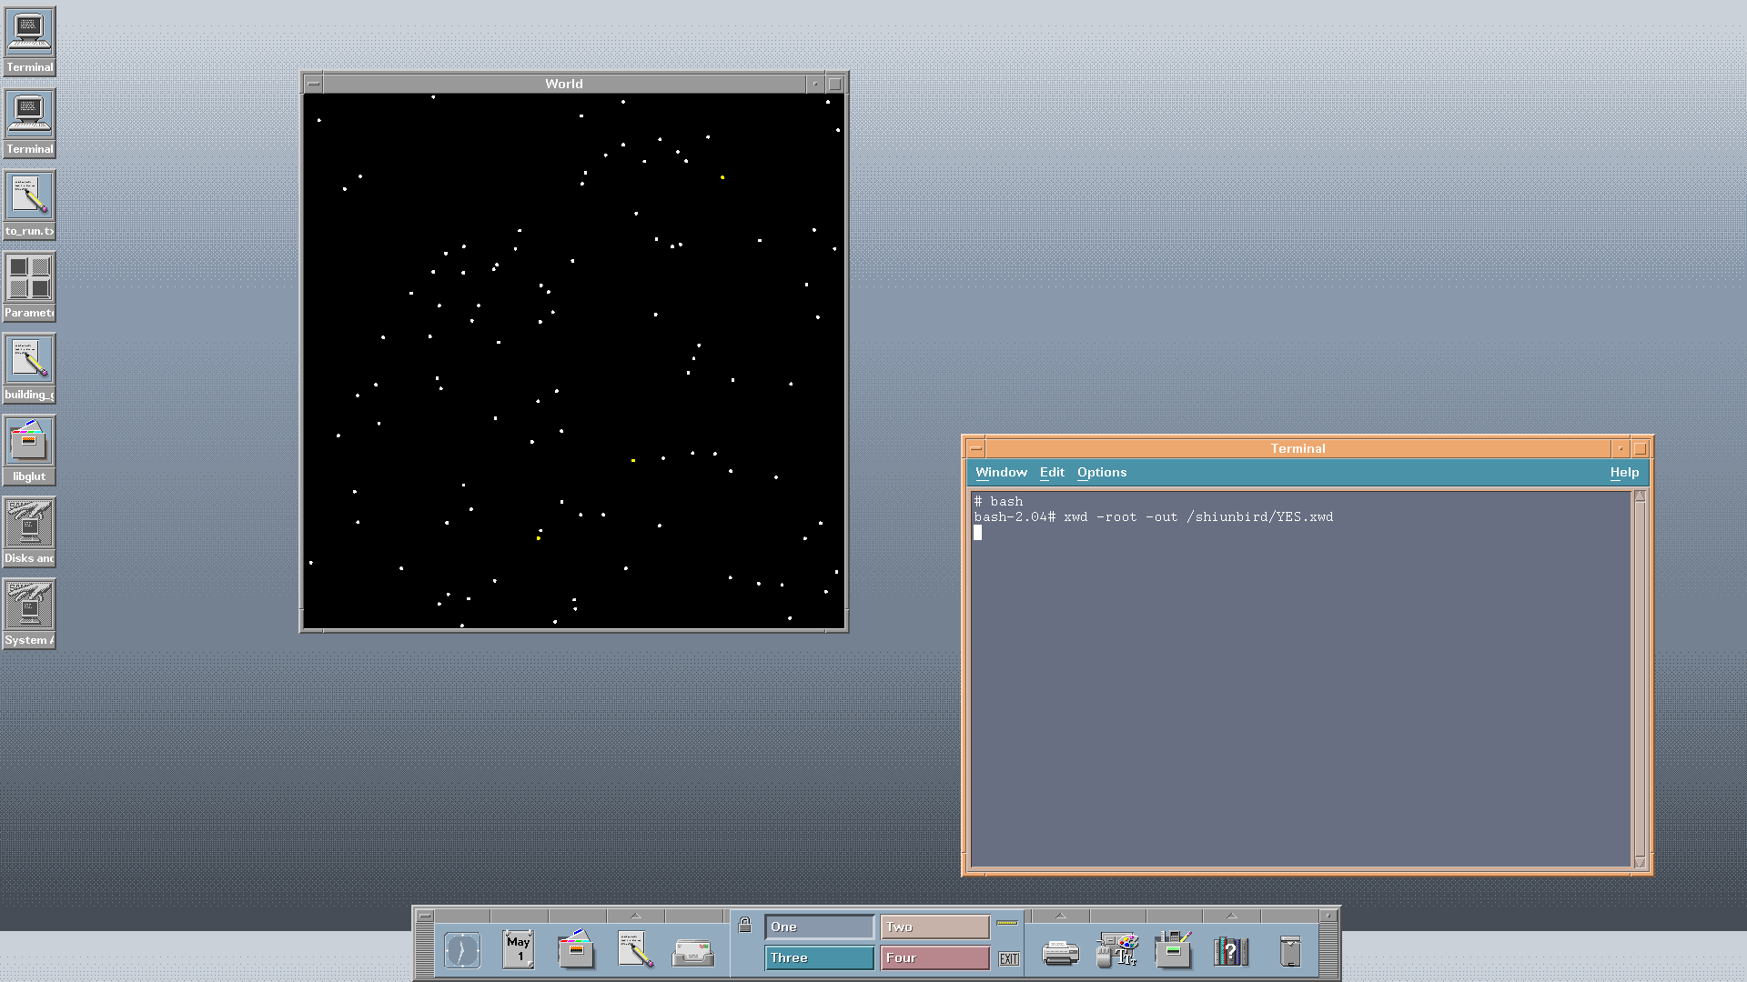Open the World window menu button

(313, 84)
